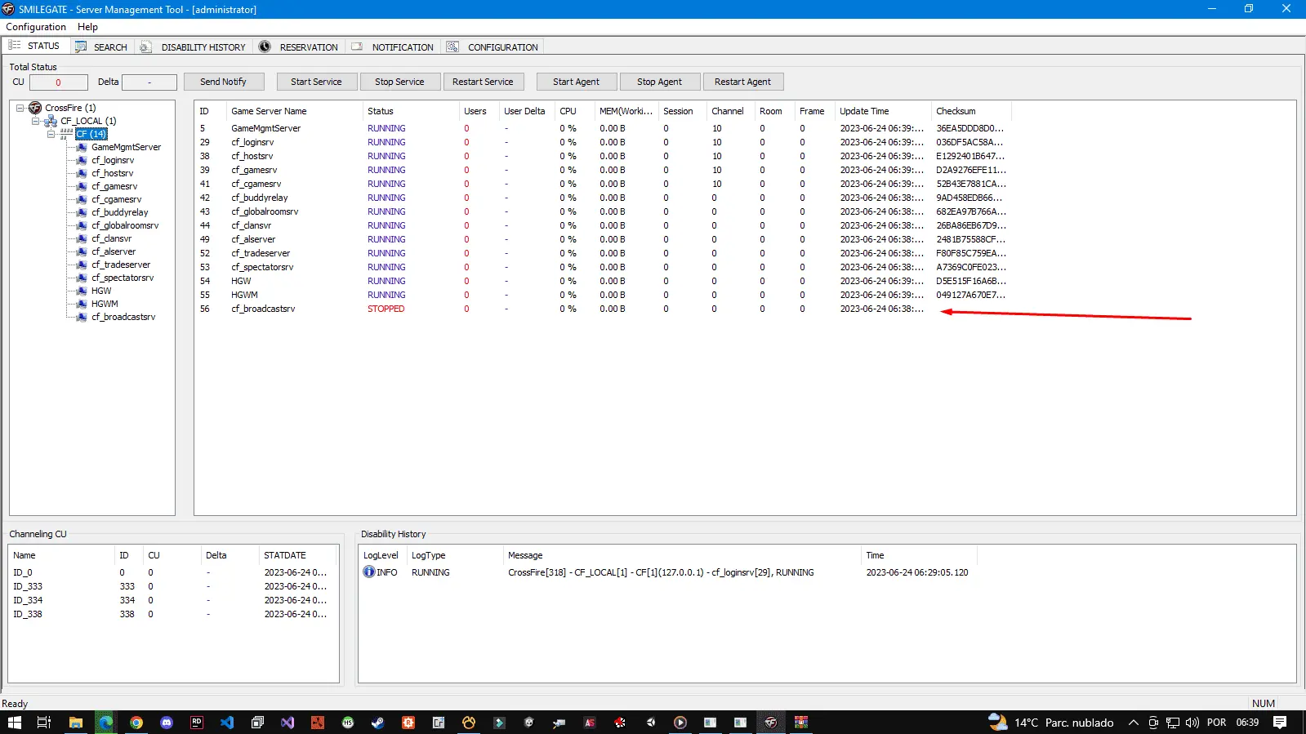Click the CrossFire logo icon in the tree
1306x734 pixels.
(35, 108)
